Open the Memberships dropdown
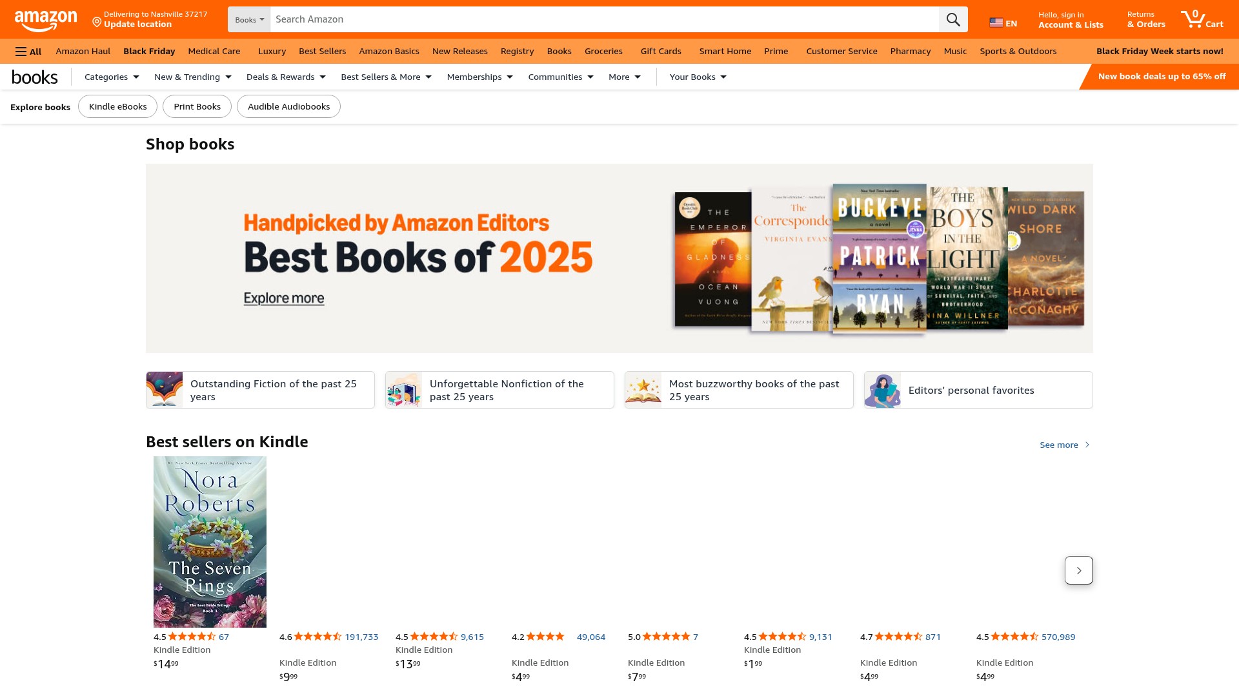This screenshot has width=1239, height=696. click(x=479, y=77)
